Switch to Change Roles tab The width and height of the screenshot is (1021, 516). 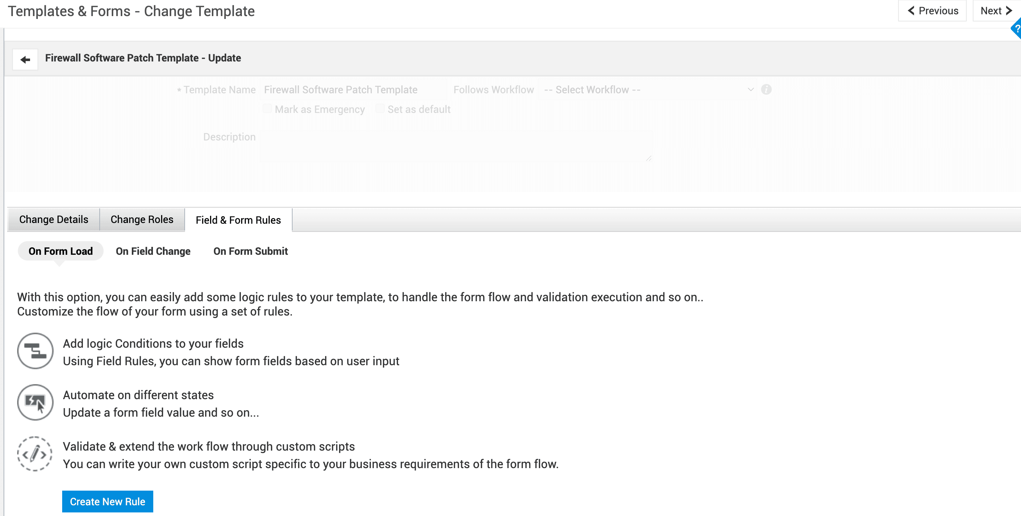click(x=142, y=219)
